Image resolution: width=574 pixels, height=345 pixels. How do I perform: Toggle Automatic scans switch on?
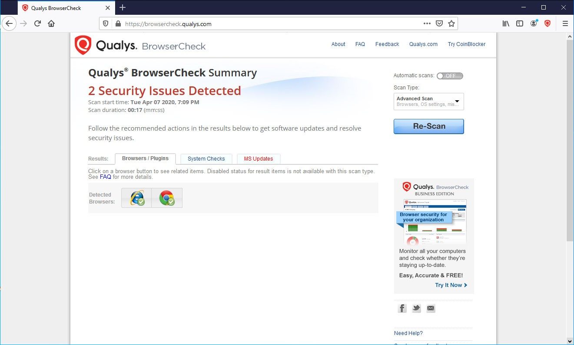tap(450, 76)
